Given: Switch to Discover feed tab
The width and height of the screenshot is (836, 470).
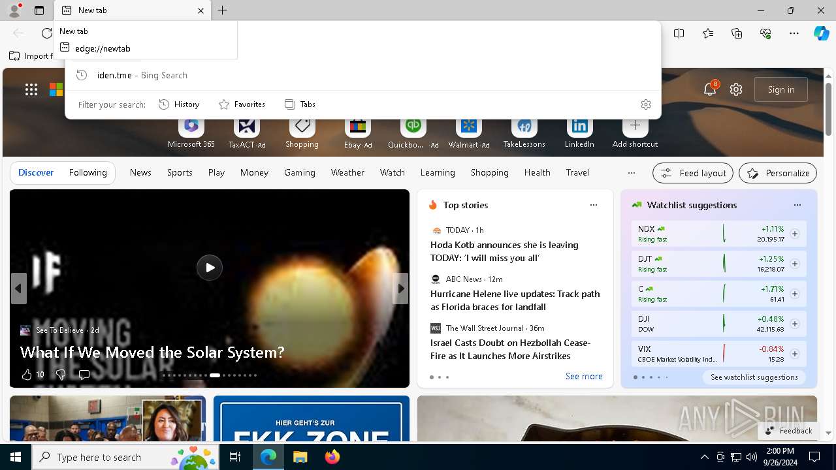Looking at the screenshot, I should pos(36,172).
